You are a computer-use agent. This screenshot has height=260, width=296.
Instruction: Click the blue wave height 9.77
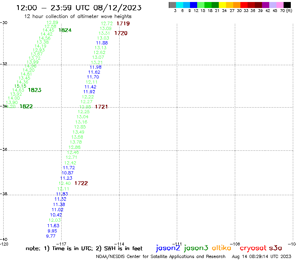(51, 236)
